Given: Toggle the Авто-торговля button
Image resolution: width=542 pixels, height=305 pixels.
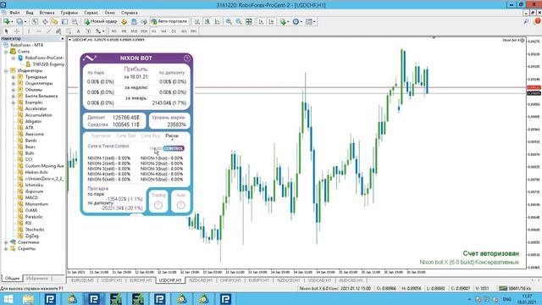Looking at the screenshot, I should [169, 21].
